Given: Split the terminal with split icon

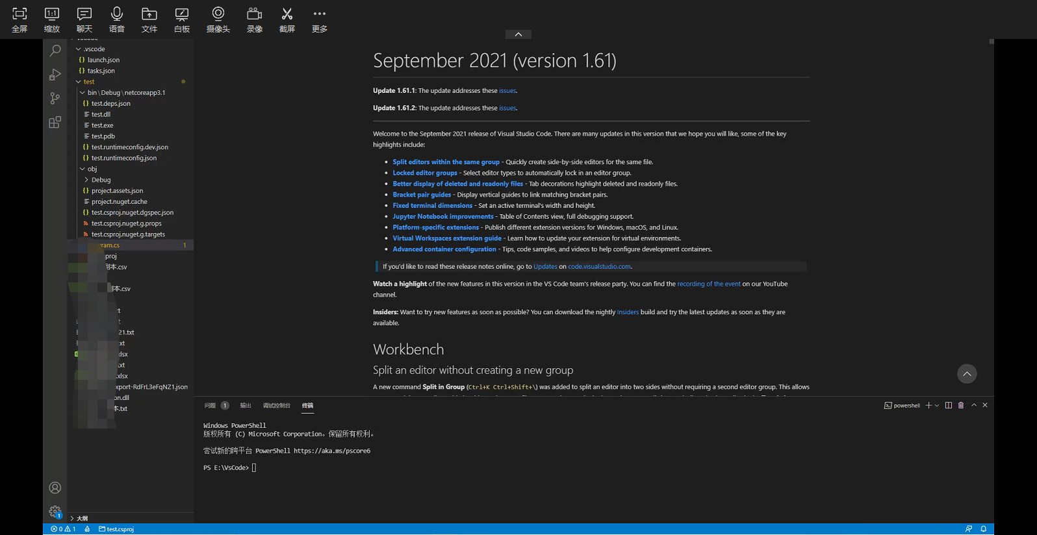Looking at the screenshot, I should 949,405.
